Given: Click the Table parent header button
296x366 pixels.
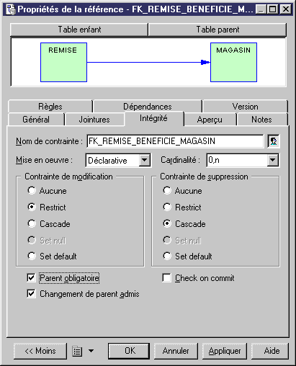Looking at the screenshot, I should click(217, 30).
